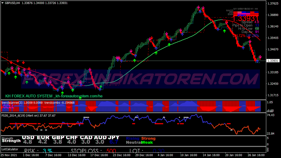The height and width of the screenshot is (158, 281).
Task: Select the GBPUSD,H4 chart title text
Action: coord(12,3)
